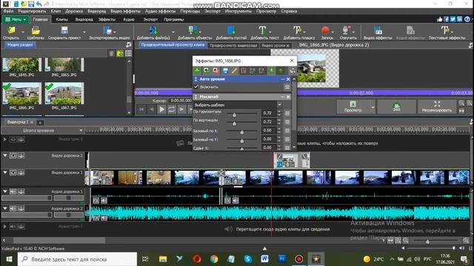Open the Preview (Просмотр) button dropdown arrow
The width and height of the screenshot is (474, 266).
point(373,107)
